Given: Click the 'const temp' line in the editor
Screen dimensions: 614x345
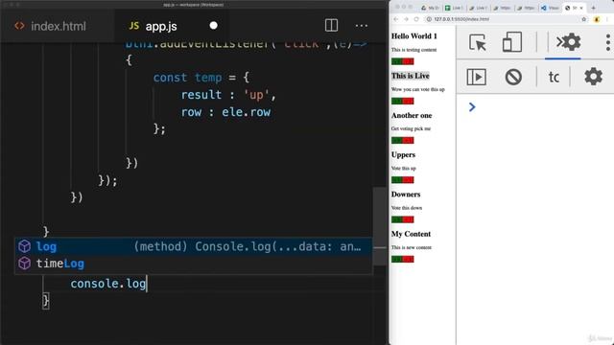Looking at the screenshot, I should point(201,78).
